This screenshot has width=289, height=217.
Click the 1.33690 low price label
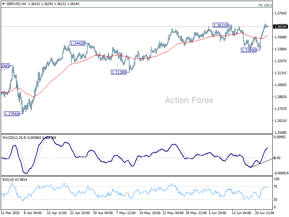coord(249,50)
